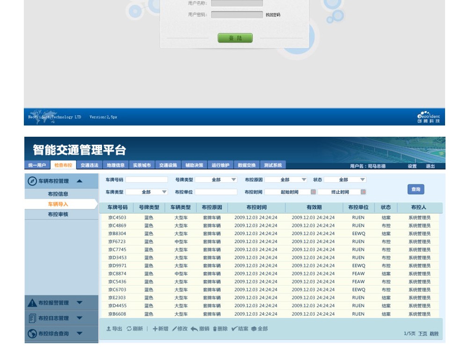Click the 删除 trash icon
Screen dimensions: 468x354
215,329
